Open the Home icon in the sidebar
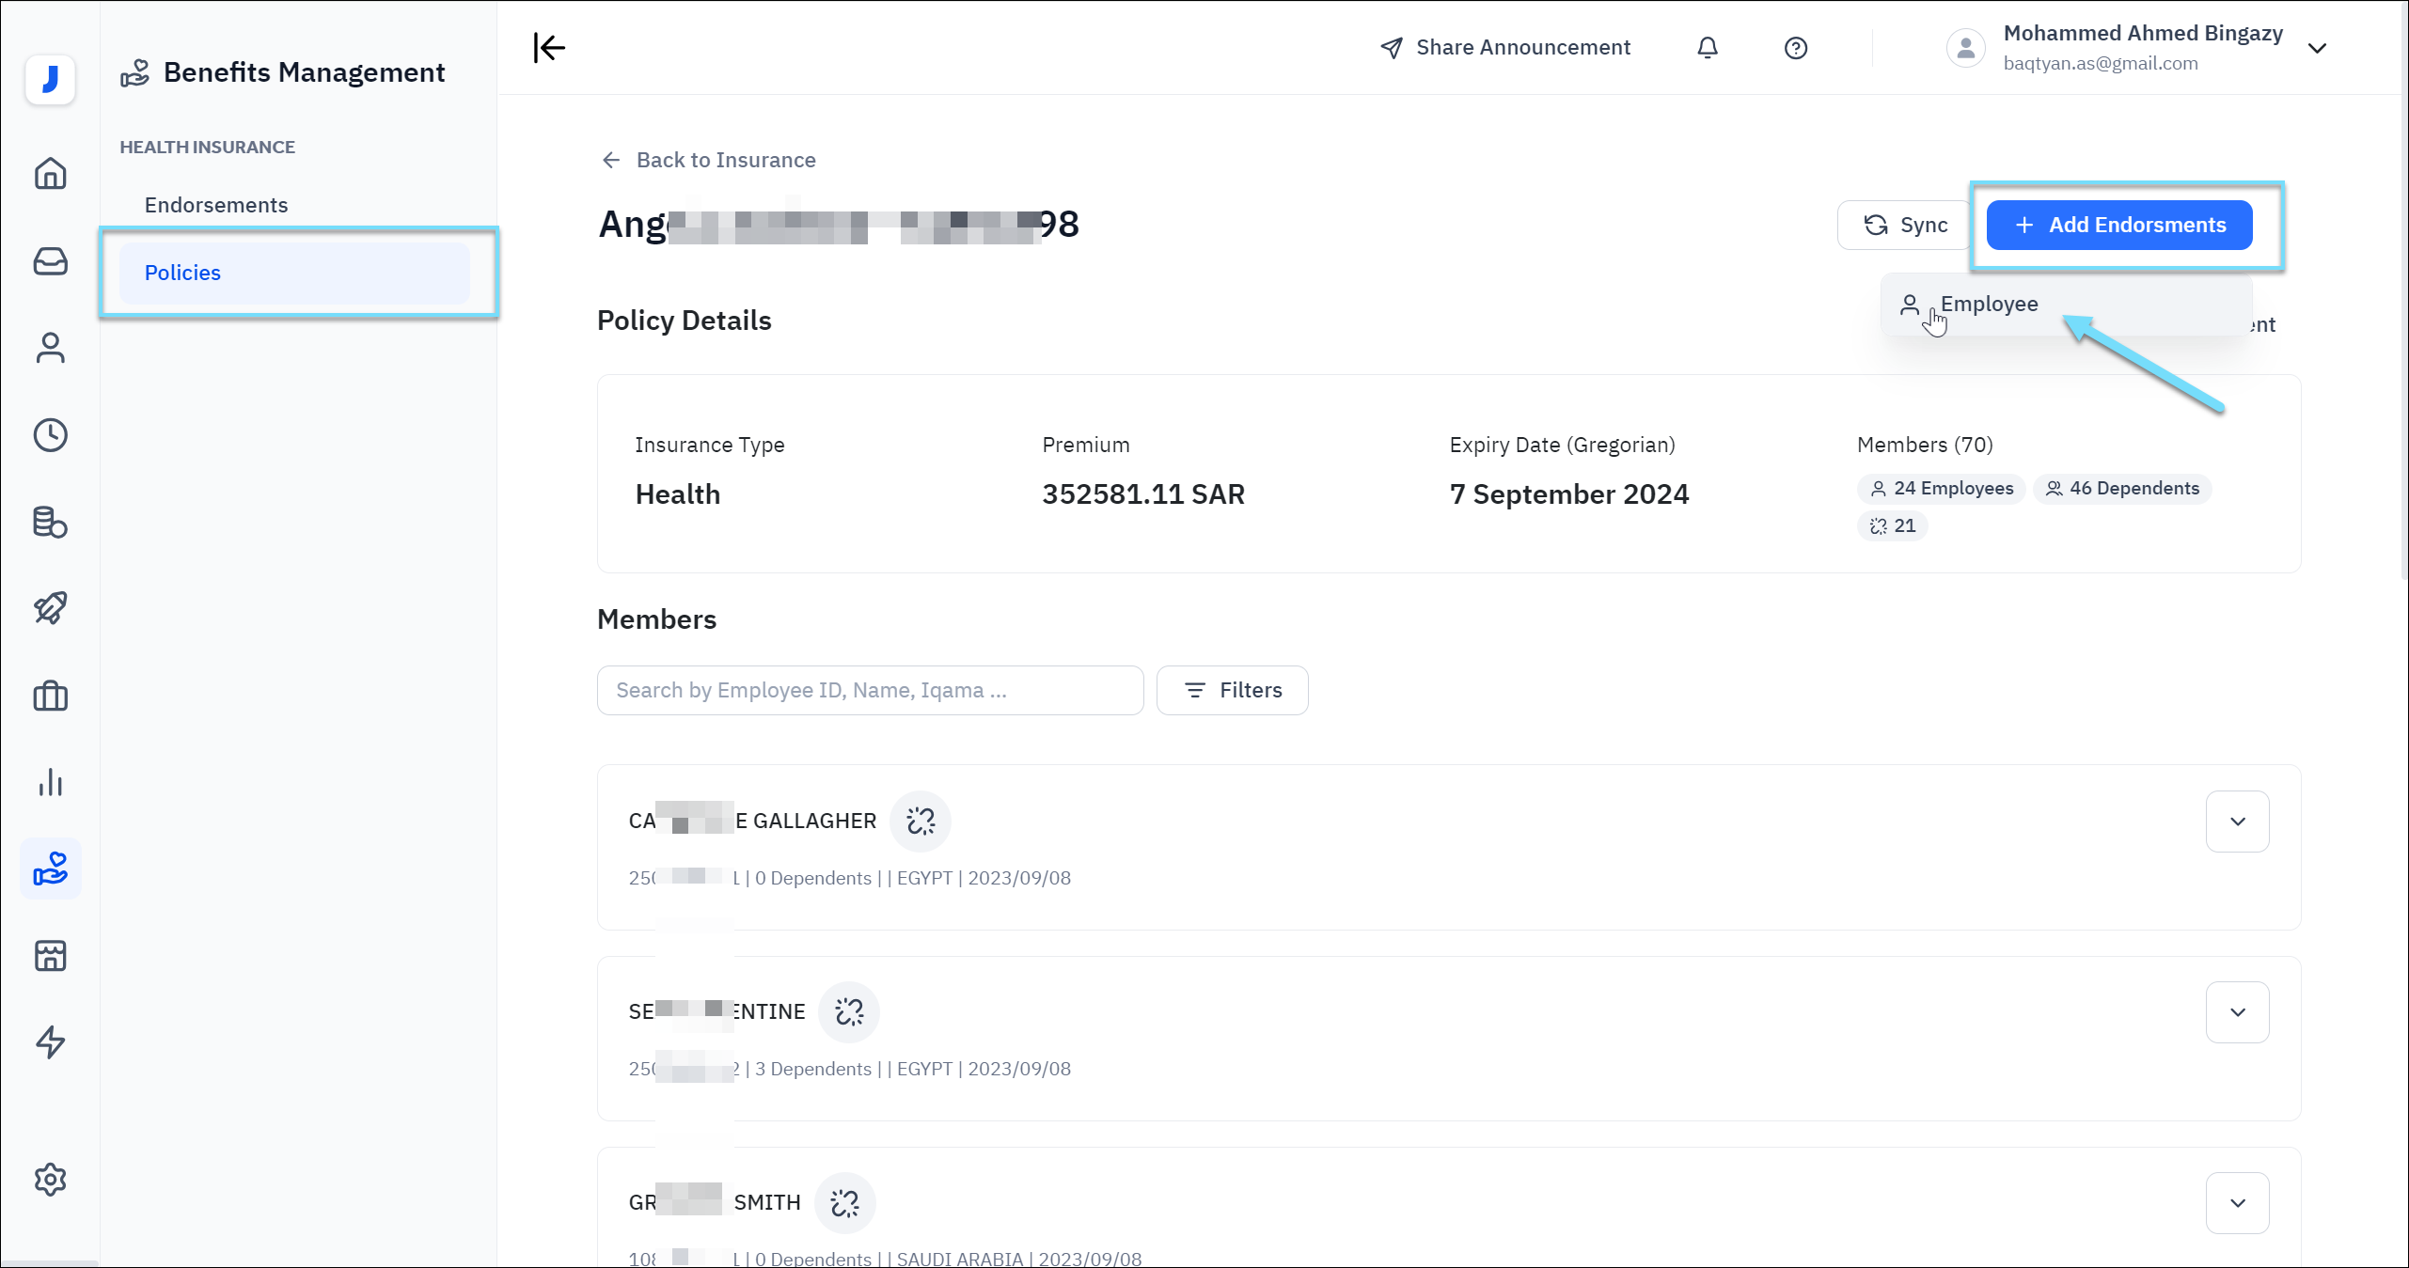This screenshot has height=1268, width=2409. pos(50,174)
